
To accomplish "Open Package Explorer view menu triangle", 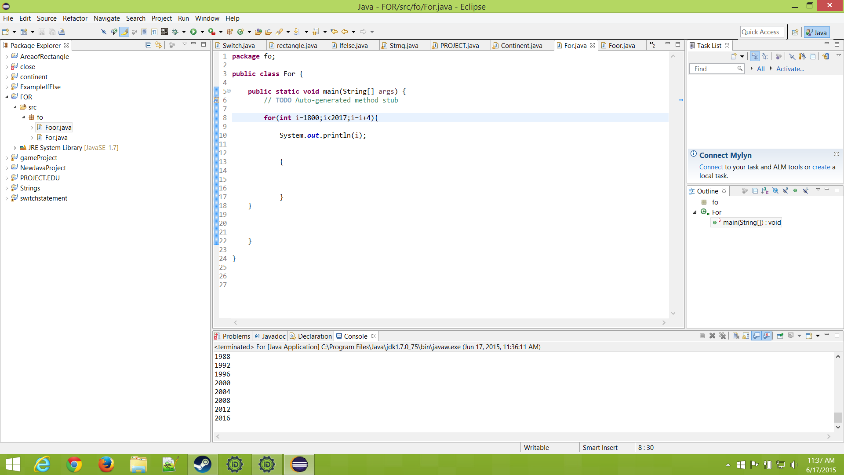I will 184,44.
